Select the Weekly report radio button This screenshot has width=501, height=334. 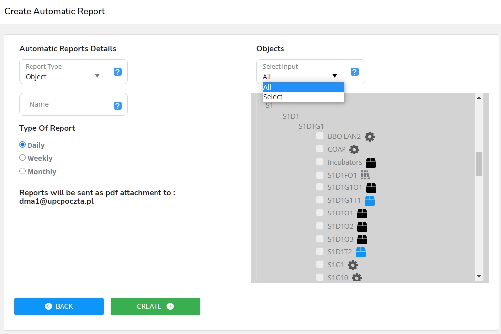pyautogui.click(x=22, y=158)
